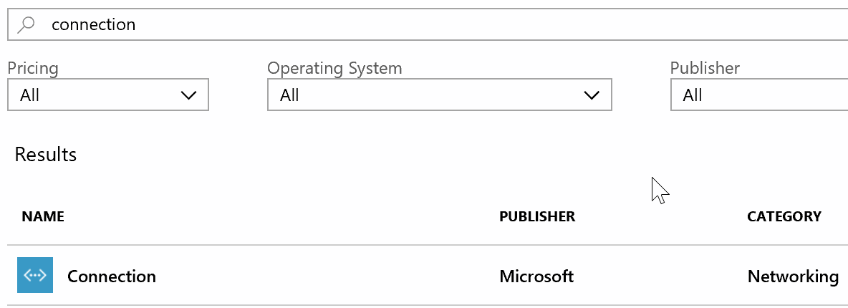Screen dimensions: 848x308
Task: Sort by the PUBLISHER column header
Action: point(537,216)
